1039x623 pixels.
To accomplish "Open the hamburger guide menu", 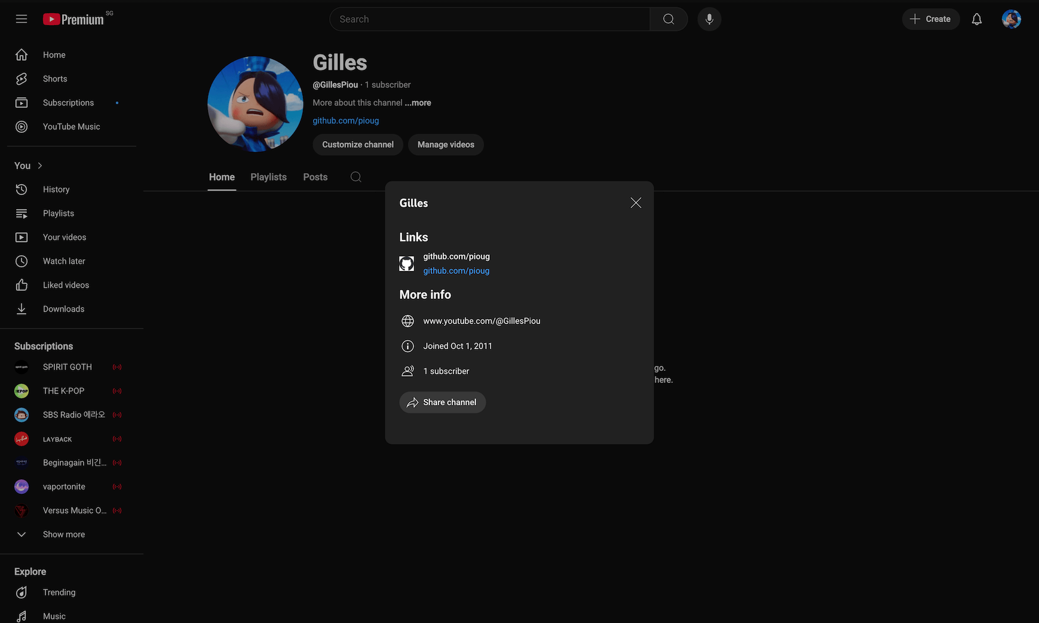I will point(22,19).
